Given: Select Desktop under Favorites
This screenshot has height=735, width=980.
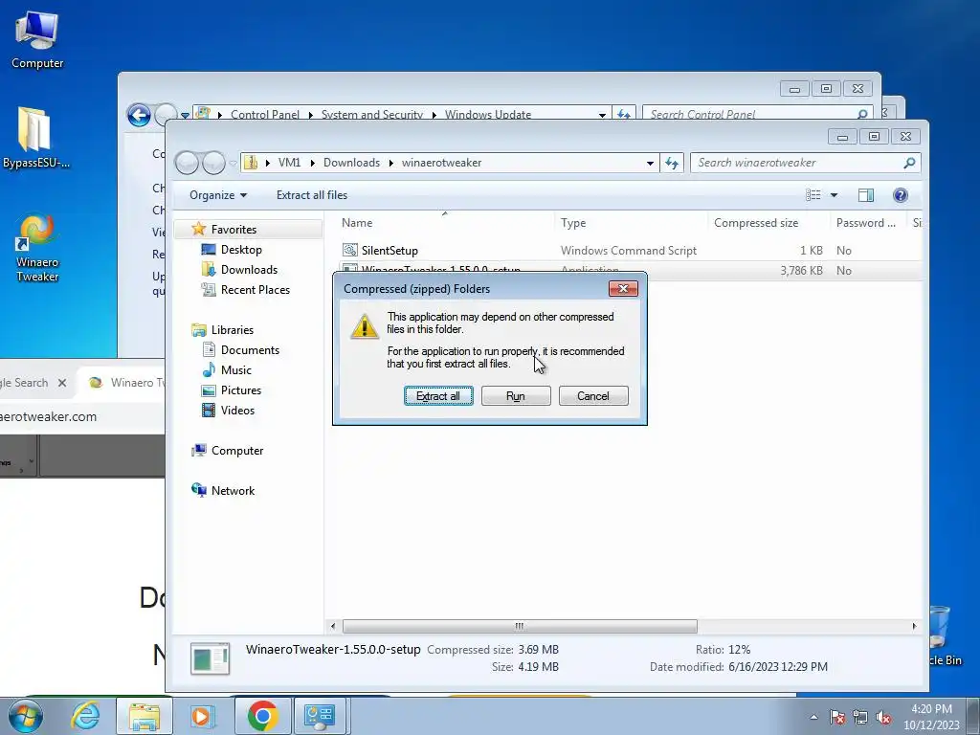Looking at the screenshot, I should pos(241,250).
